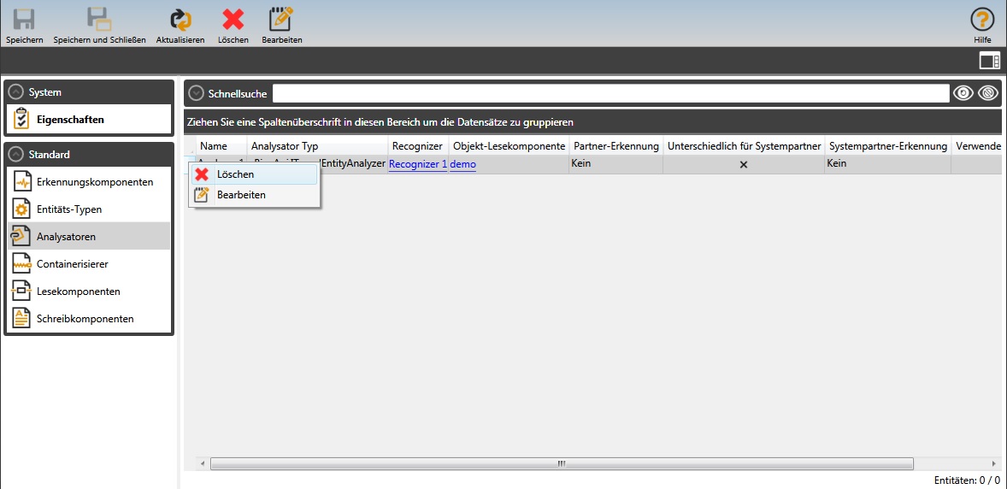Choose Löschen from the context menu
The image size is (1007, 489).
pyautogui.click(x=235, y=174)
